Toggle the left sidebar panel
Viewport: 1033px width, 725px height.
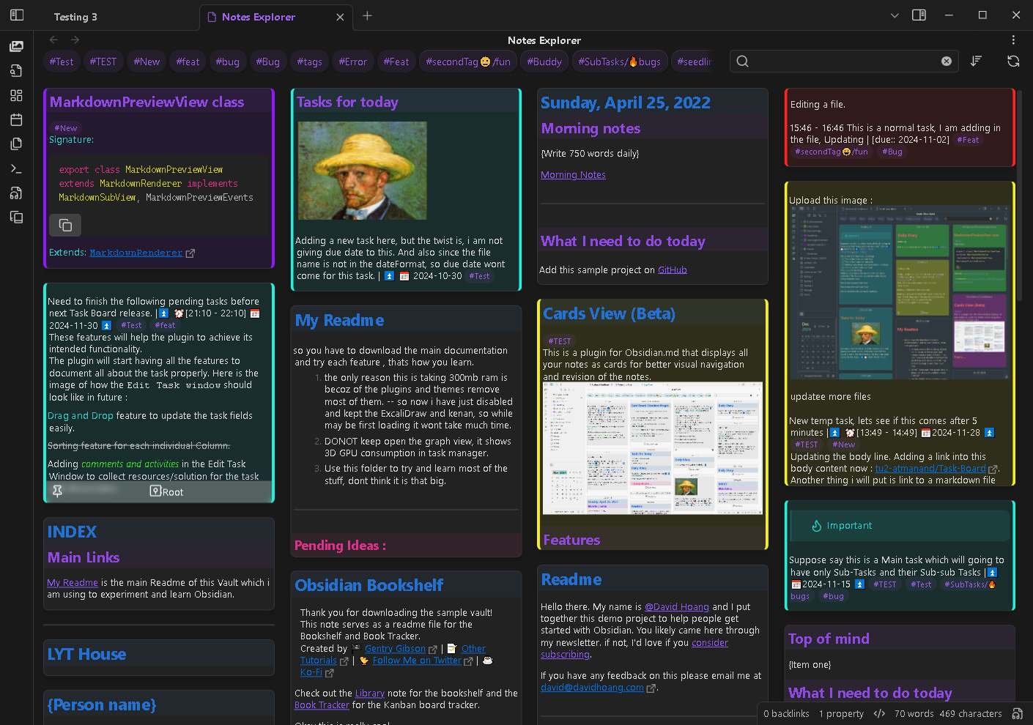[17, 15]
